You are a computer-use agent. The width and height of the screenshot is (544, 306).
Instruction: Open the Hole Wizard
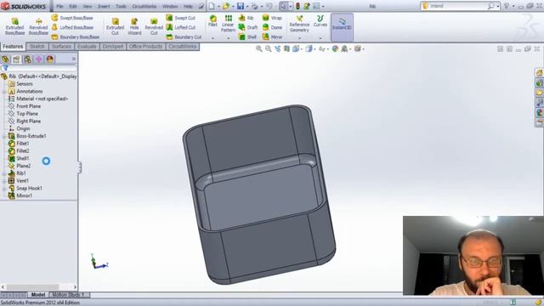134,26
